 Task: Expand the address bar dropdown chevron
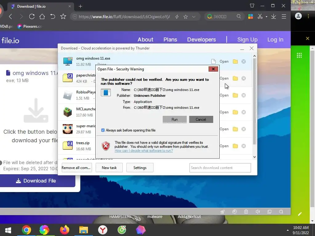click(x=194, y=17)
